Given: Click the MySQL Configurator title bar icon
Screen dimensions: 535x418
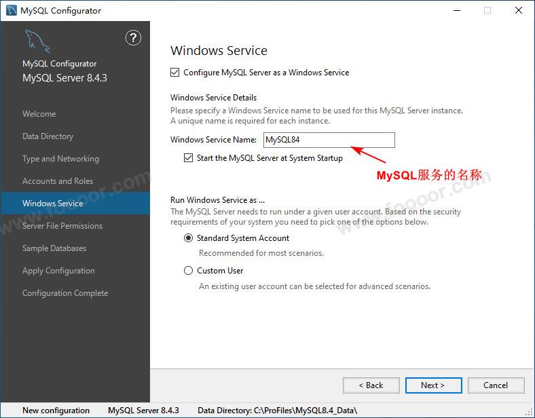Looking at the screenshot, I should click(x=11, y=10).
